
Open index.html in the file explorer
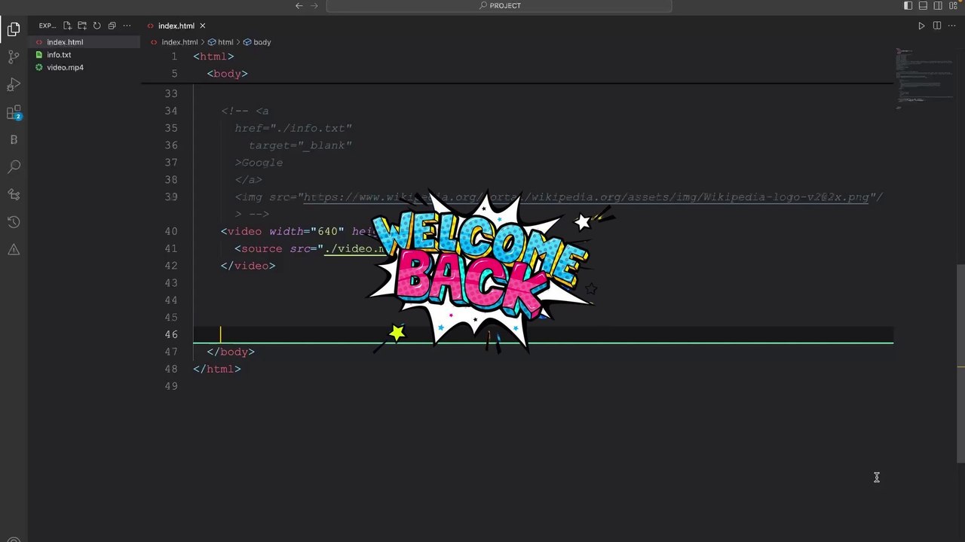(84, 42)
